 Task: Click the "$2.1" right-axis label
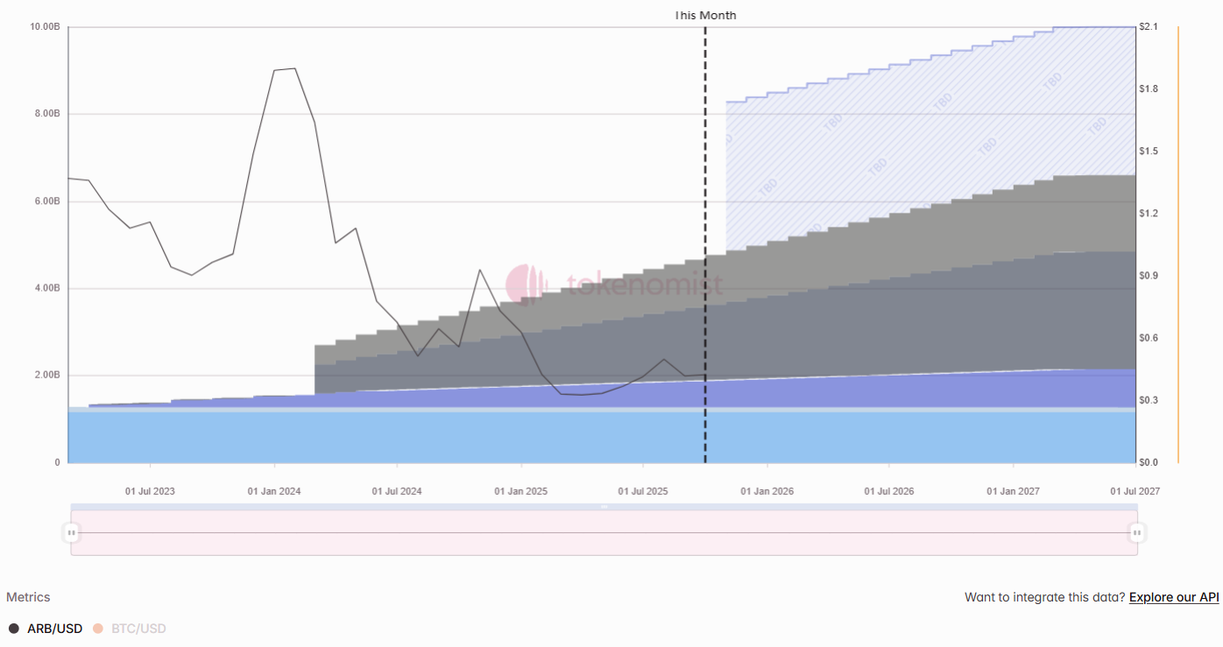click(x=1149, y=26)
